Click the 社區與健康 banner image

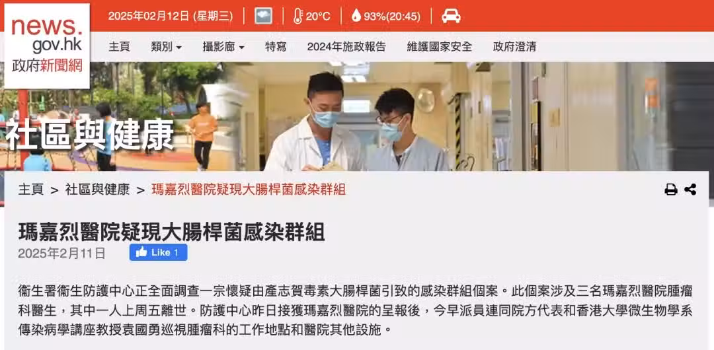pyautogui.click(x=357, y=116)
